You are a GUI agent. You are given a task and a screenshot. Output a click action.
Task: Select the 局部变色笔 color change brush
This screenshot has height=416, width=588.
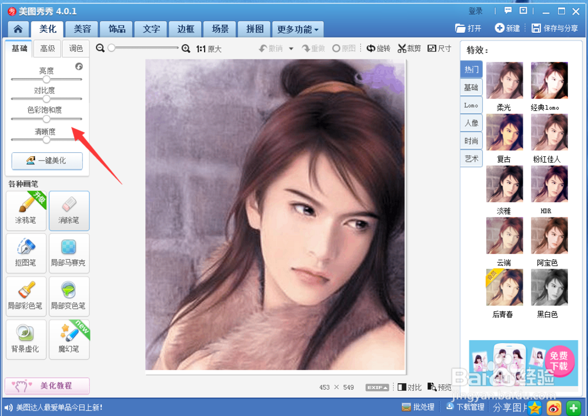click(69, 297)
